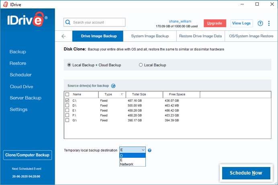
Task: Check the E:\ drive checkbox
Action: tap(67, 110)
